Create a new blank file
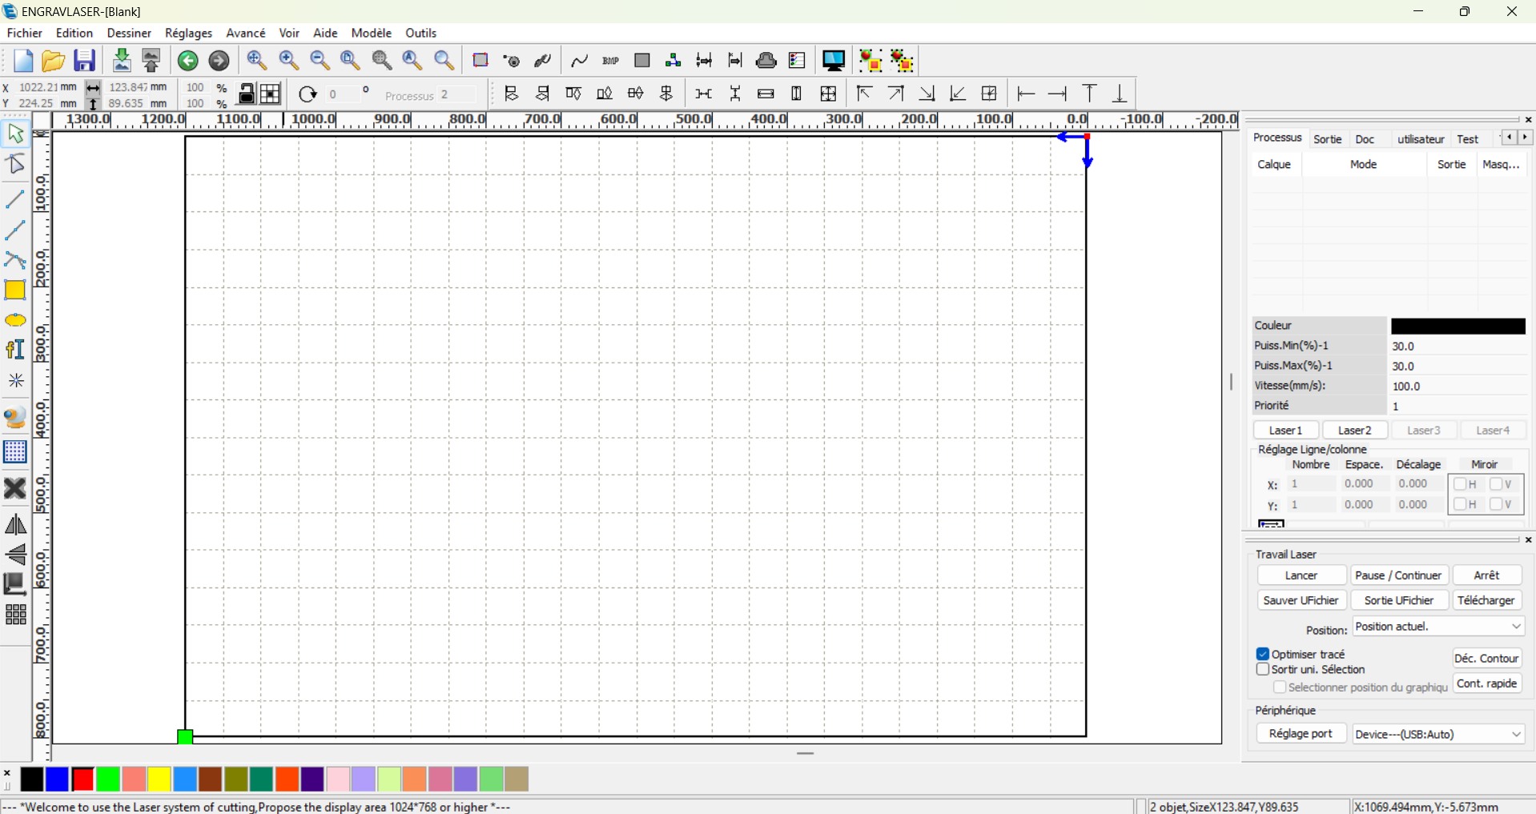Viewport: 1536px width, 814px height. tap(23, 61)
